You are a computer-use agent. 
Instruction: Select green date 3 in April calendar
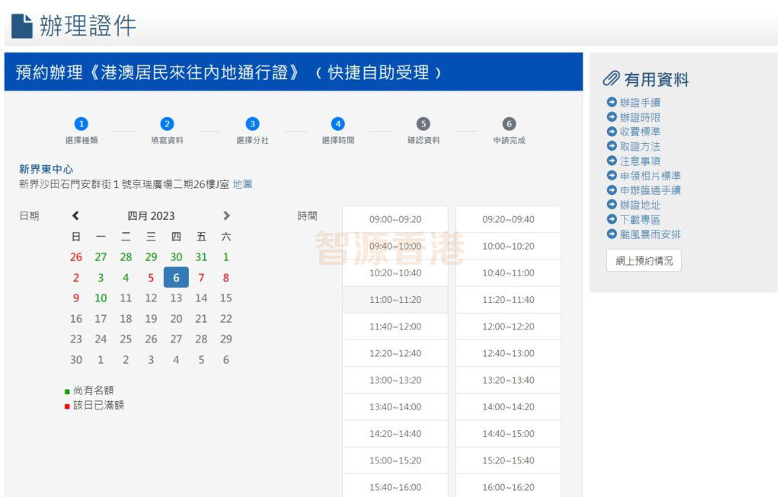coord(101,277)
